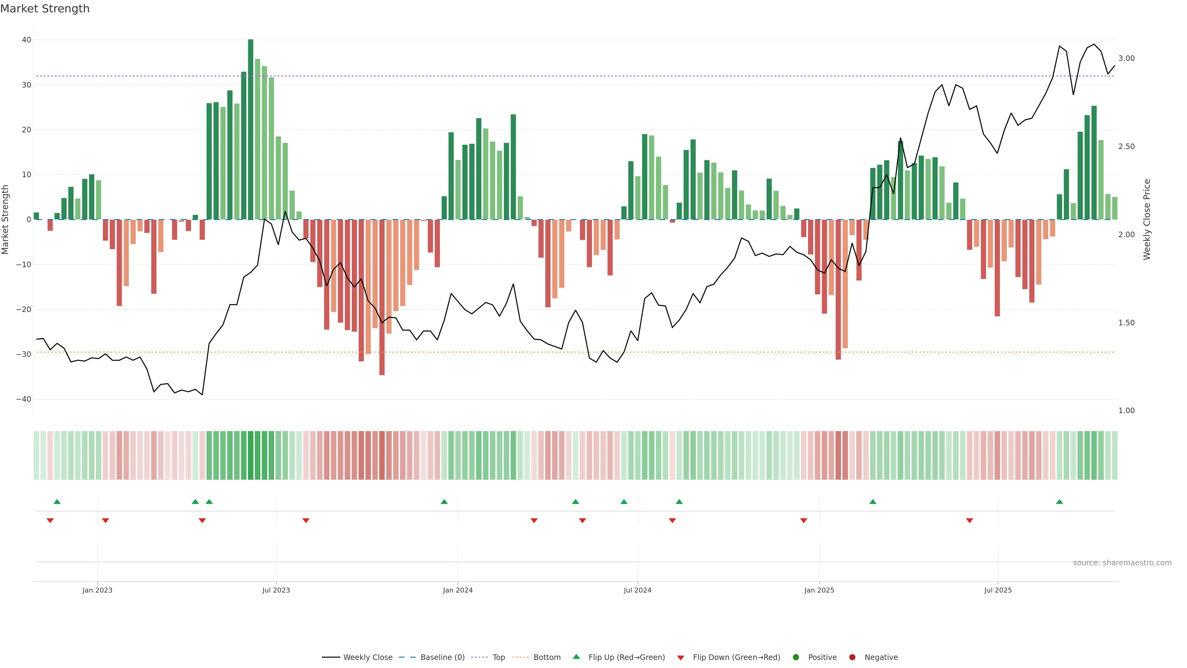Click the Negative legend dot

pos(853,657)
